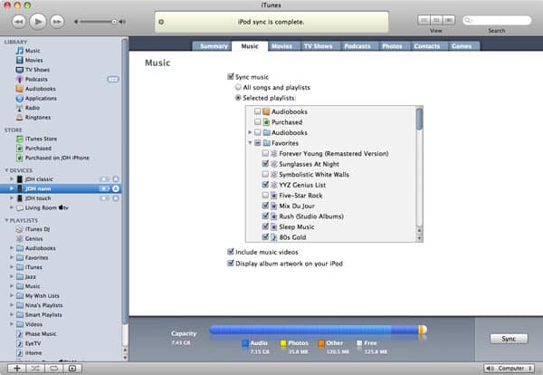The width and height of the screenshot is (543, 375).
Task: Click the add playlist plus button
Action: click(17, 369)
